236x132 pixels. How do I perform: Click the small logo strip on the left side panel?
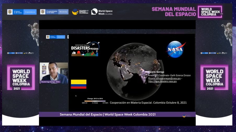[21, 53]
